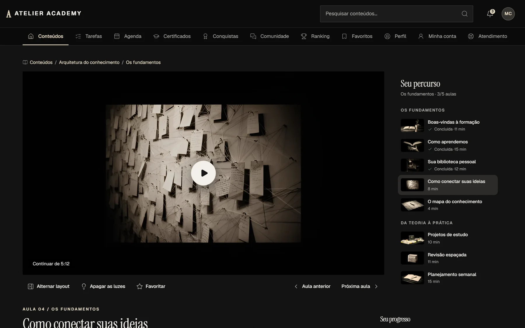Image resolution: width=525 pixels, height=328 pixels.
Task: Open lesson Projetos de estudo
Action: tap(448, 238)
